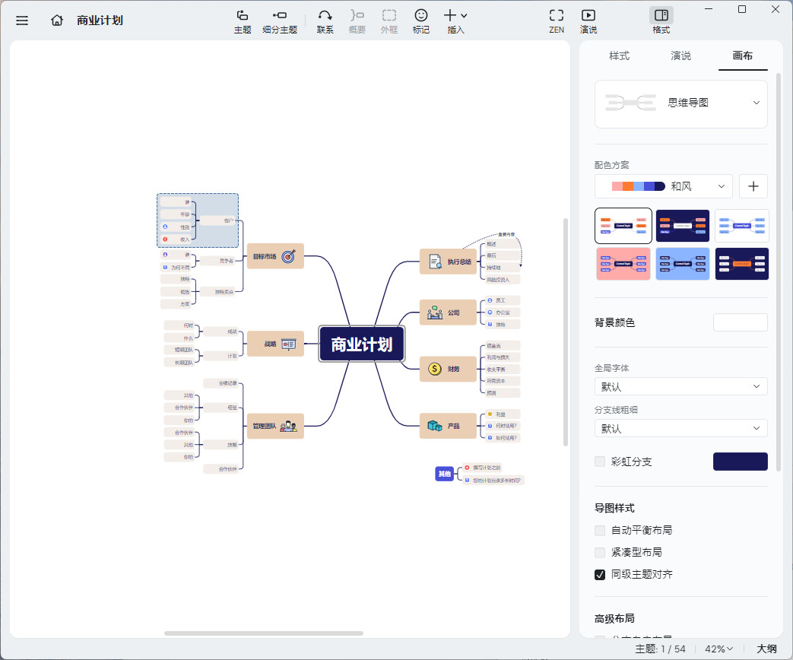Image resolution: width=793 pixels, height=660 pixels.
Task: Insert a subtopic with 细分主题 tool
Action: [x=280, y=22]
